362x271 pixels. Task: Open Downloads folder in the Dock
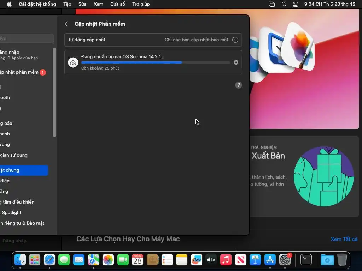(327, 260)
